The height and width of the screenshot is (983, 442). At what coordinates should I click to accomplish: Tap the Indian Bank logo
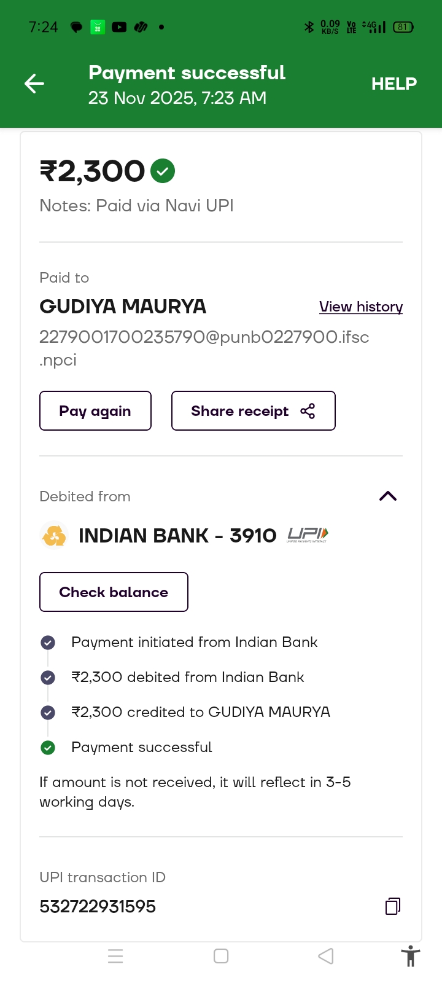pos(54,536)
